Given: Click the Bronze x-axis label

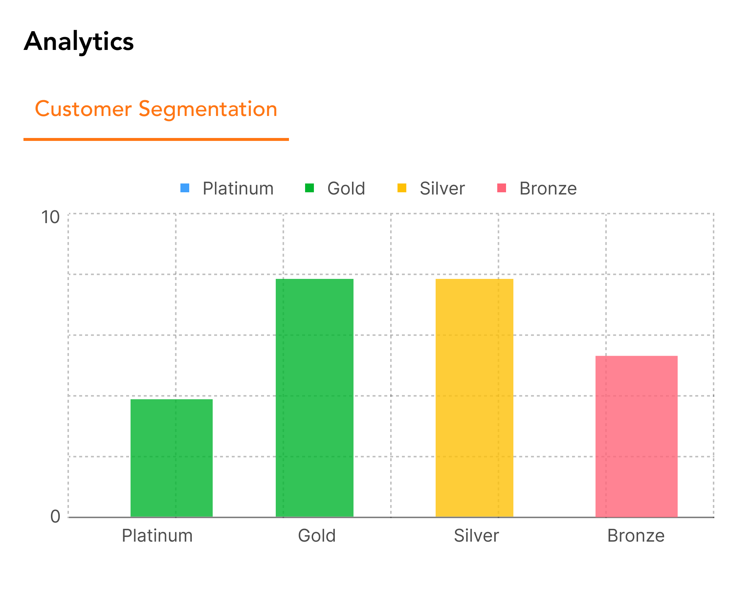Looking at the screenshot, I should (636, 536).
